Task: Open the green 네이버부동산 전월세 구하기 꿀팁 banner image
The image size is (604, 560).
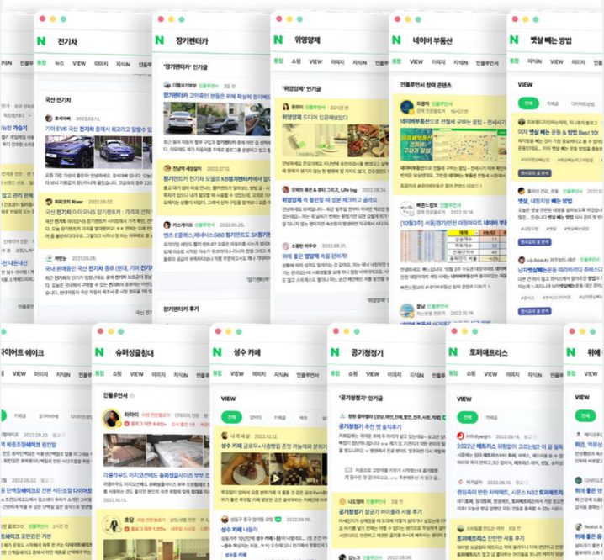Action: [416, 145]
